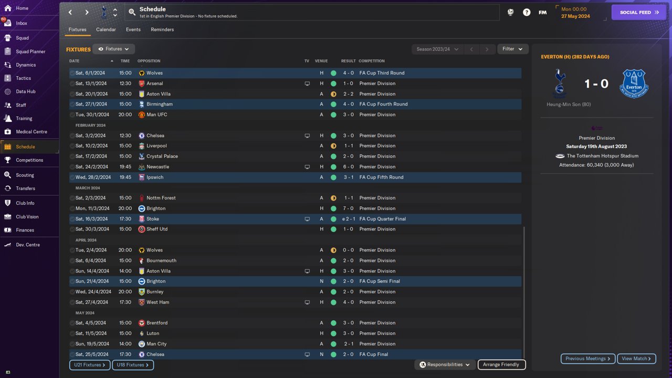The image size is (672, 378).
Task: Click the down chevron beside the club badge
Action: [115, 15]
